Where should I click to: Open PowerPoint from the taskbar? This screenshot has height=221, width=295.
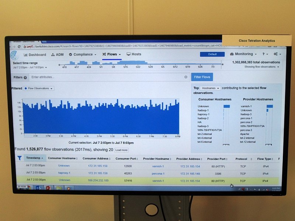pyautogui.click(x=48, y=188)
